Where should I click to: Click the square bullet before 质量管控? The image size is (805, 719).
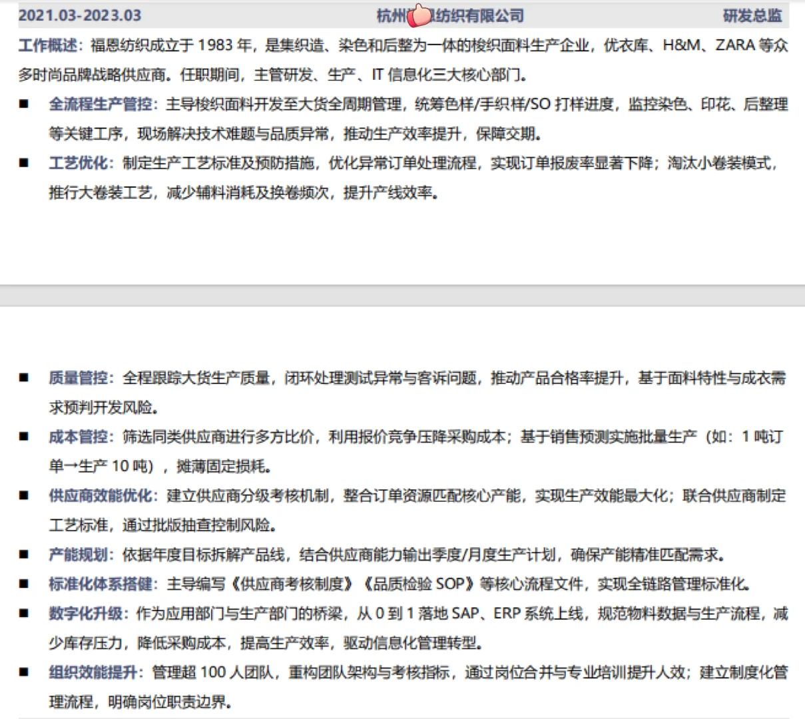24,378
